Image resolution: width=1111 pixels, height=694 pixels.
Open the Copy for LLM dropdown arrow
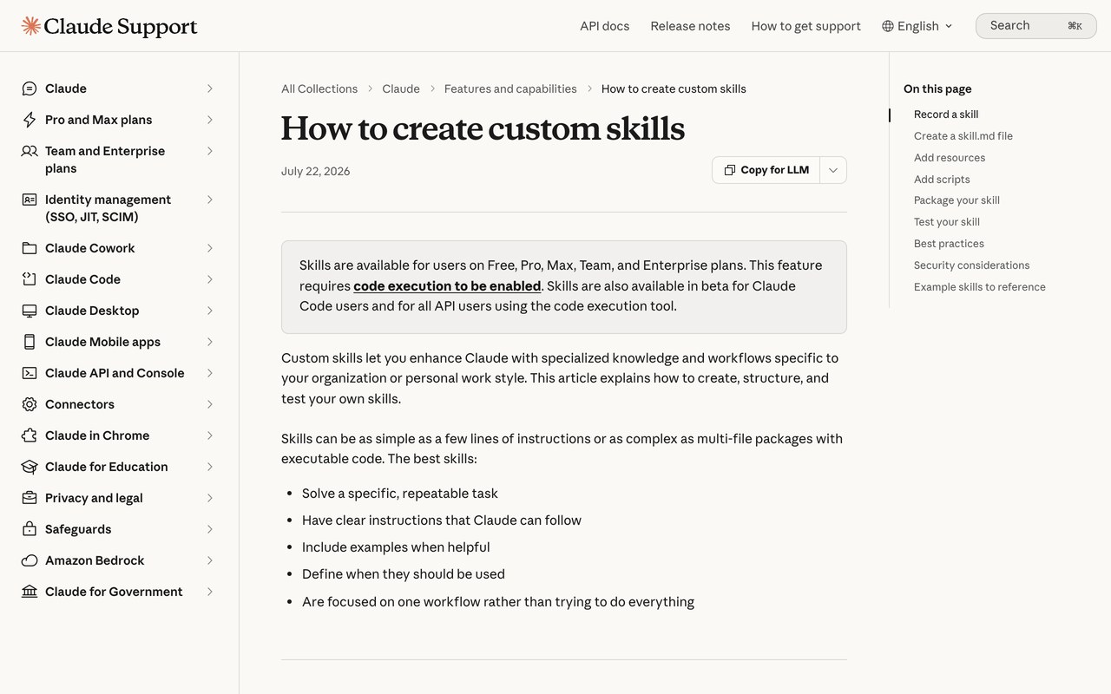pyautogui.click(x=833, y=170)
